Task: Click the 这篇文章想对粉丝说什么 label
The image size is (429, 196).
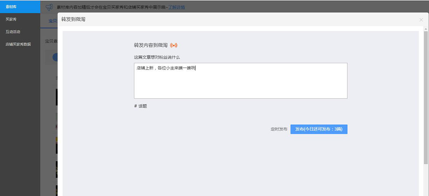Action: tap(157, 57)
